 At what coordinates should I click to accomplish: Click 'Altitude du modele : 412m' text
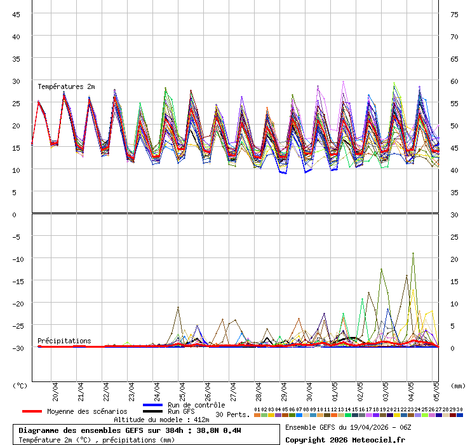coord(161,420)
